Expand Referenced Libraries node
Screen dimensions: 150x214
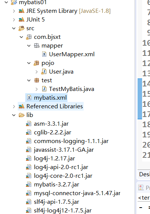[14, 106]
